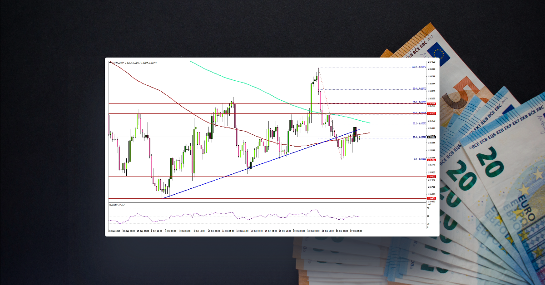Click the 27 Oct 08:00 date axis label
The image size is (545, 285).
[356, 231]
